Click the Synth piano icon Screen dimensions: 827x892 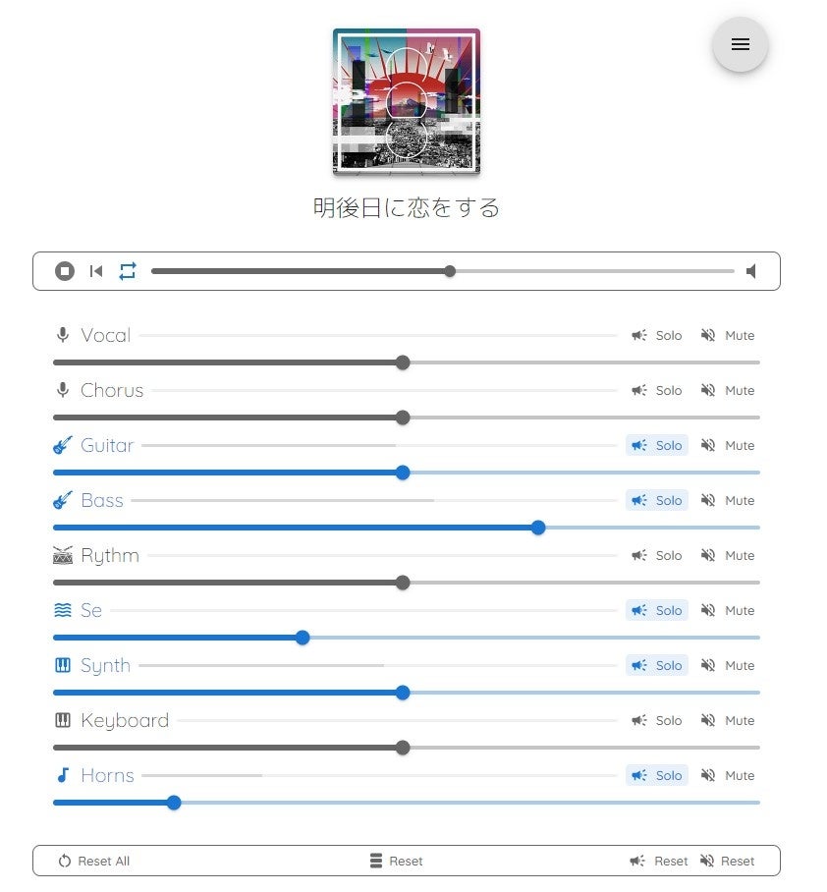(x=63, y=665)
